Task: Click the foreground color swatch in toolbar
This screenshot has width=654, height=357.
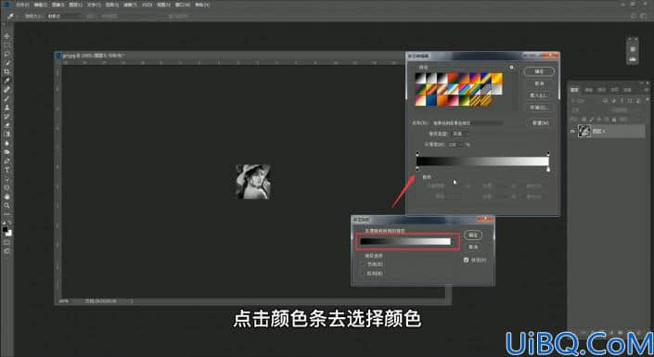Action: tap(5, 229)
